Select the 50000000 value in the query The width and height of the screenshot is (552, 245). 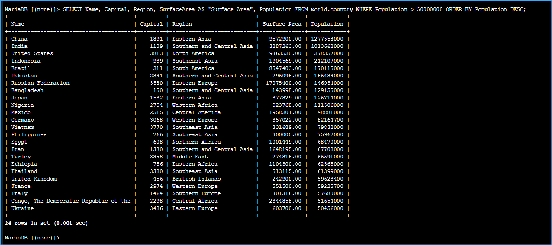[x=430, y=10]
